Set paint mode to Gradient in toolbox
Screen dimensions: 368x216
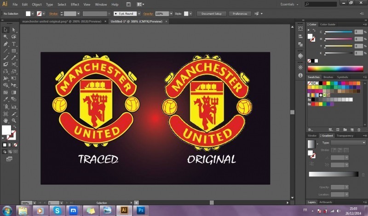tap(10, 145)
